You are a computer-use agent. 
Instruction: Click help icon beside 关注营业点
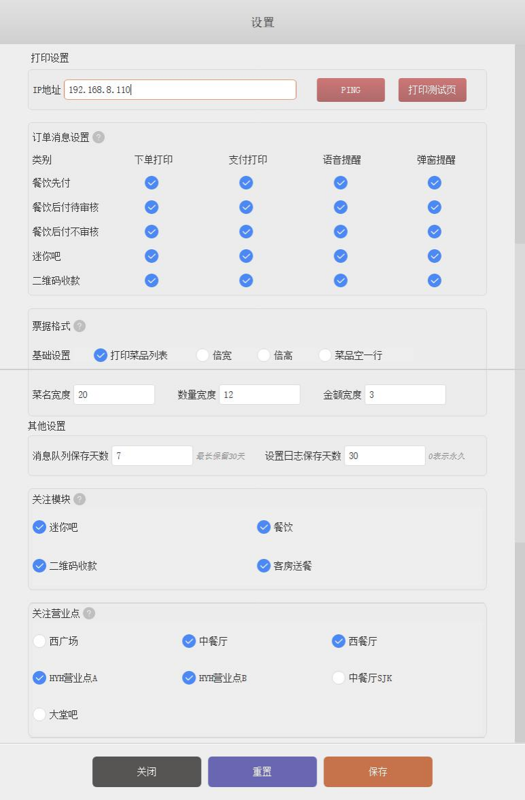(x=89, y=613)
